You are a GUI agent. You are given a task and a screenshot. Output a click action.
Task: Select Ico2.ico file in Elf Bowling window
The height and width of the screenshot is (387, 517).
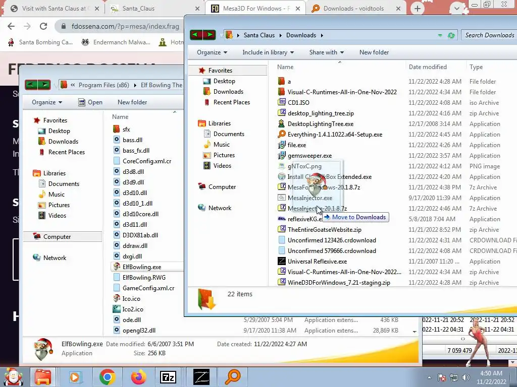pyautogui.click(x=133, y=309)
